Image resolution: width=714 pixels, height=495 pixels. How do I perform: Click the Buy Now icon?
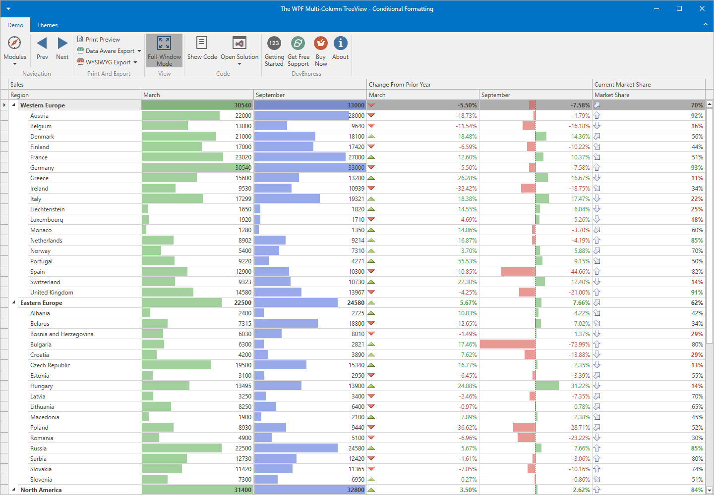(x=321, y=43)
